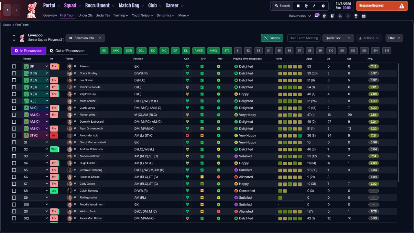Click Virgil van Dijk's Happy face icon
The width and height of the screenshot is (414, 233).
click(x=236, y=94)
